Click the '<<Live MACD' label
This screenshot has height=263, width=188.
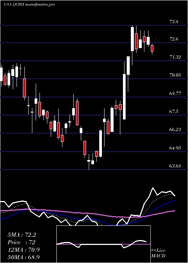point(158,253)
